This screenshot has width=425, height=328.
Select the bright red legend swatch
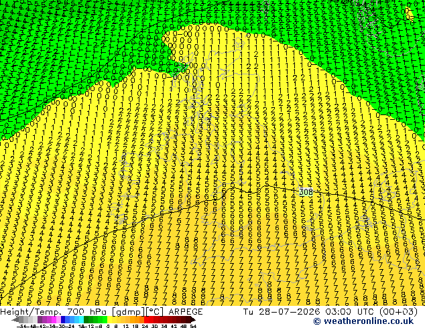146,319
